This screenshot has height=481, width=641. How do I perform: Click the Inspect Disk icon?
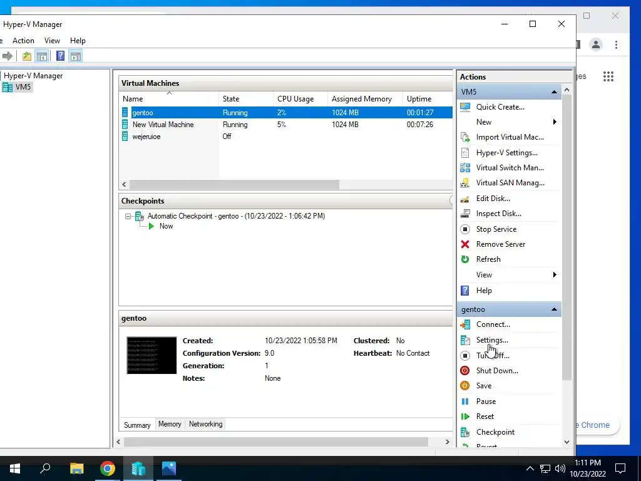click(x=465, y=214)
